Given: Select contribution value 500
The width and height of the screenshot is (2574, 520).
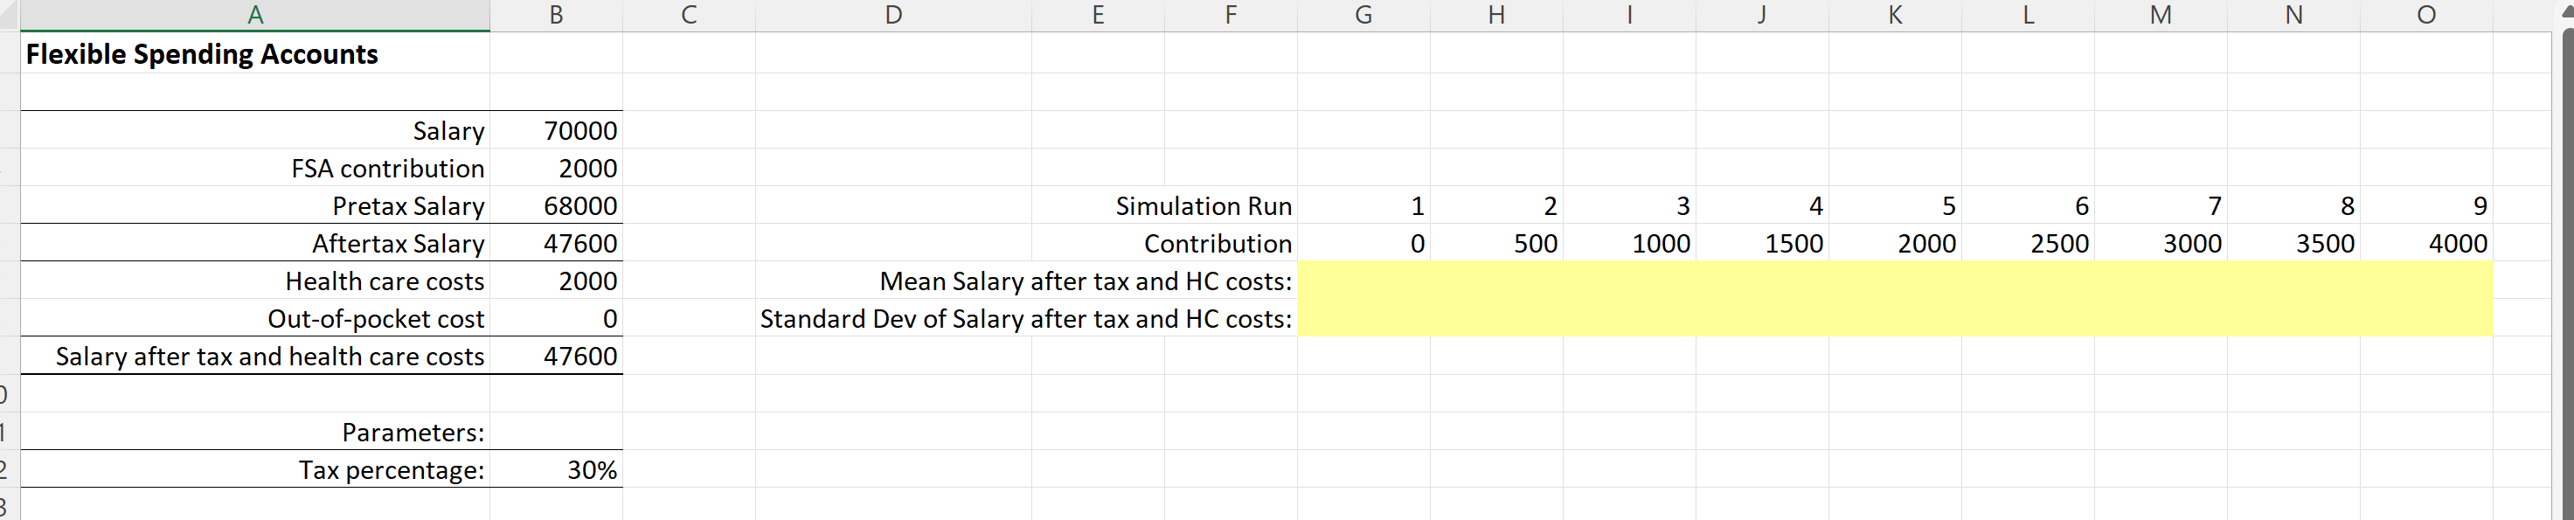Looking at the screenshot, I should tap(1497, 243).
